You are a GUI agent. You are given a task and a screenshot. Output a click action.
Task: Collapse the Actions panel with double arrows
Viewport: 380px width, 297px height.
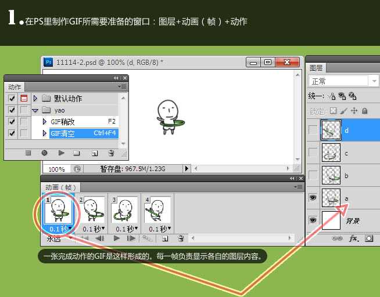click(116, 78)
